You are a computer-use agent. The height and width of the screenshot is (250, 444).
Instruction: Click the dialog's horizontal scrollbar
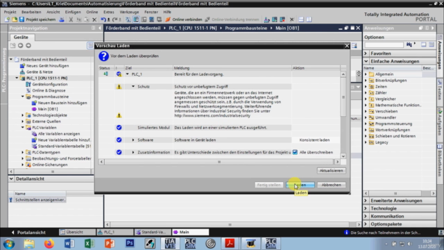pyautogui.click(x=219, y=162)
